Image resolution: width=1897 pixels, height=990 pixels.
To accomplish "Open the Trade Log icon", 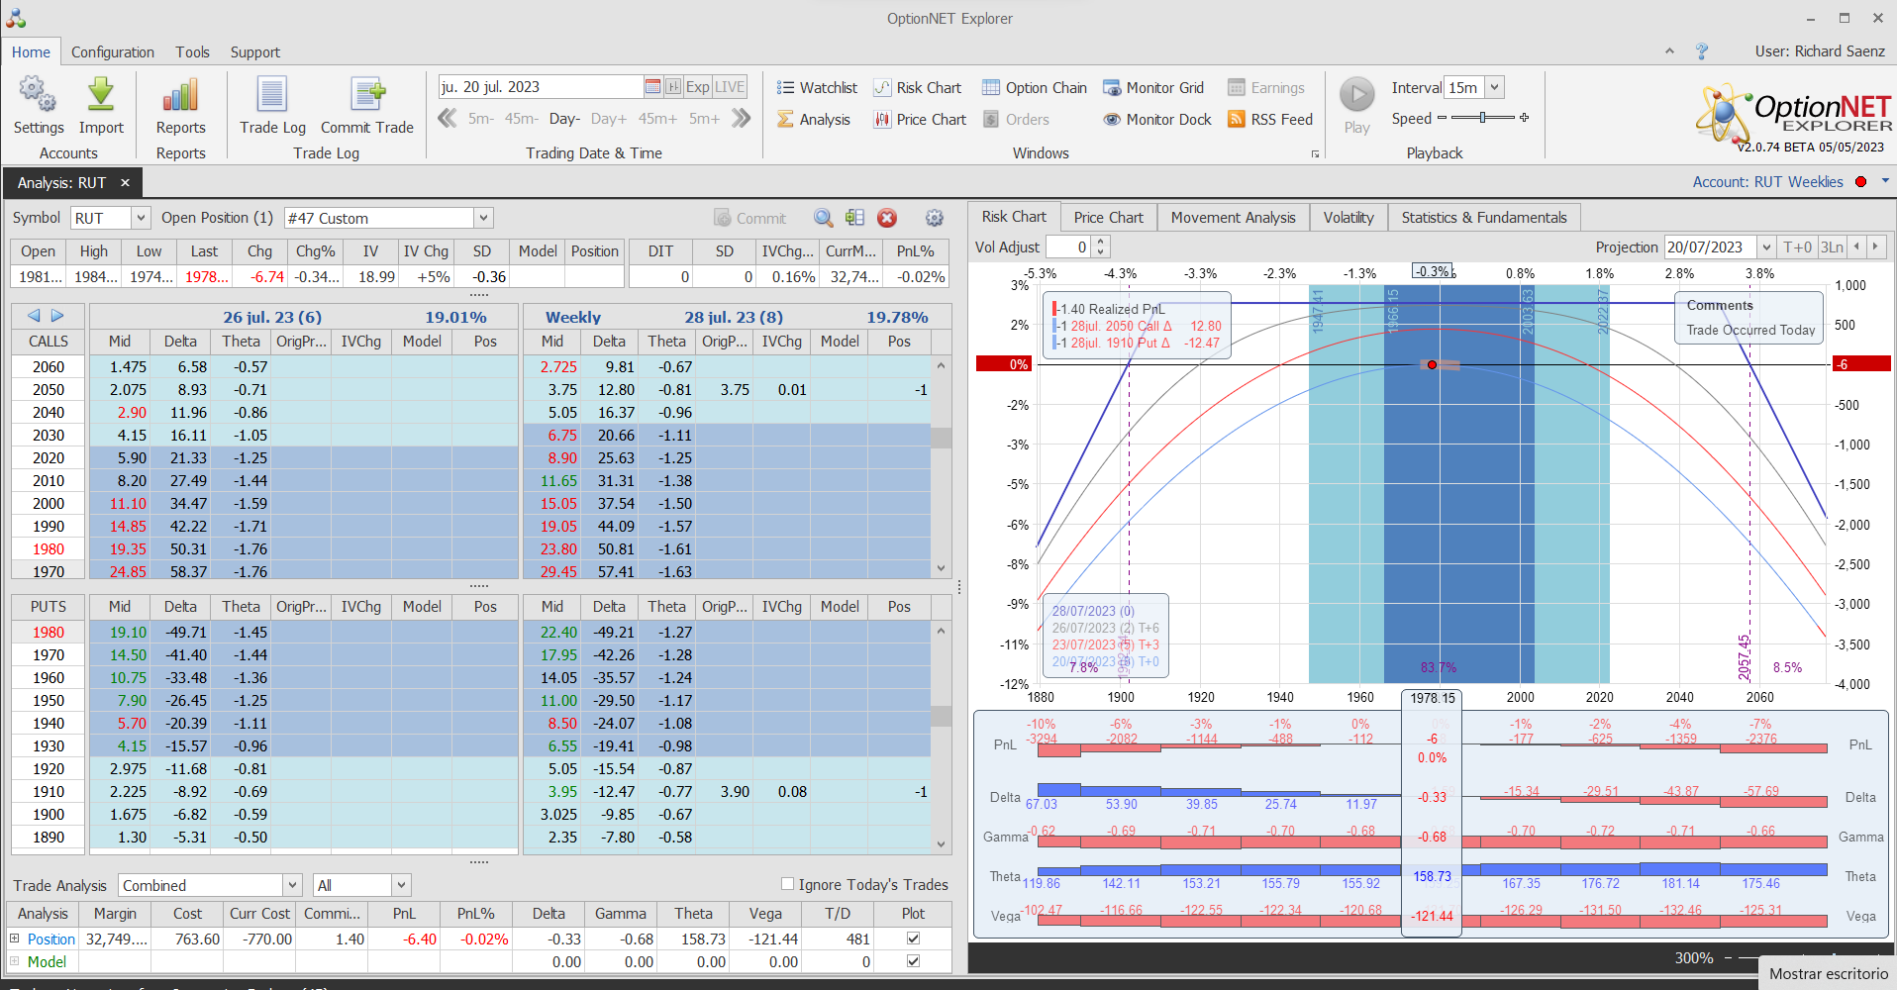I will pyautogui.click(x=272, y=97).
